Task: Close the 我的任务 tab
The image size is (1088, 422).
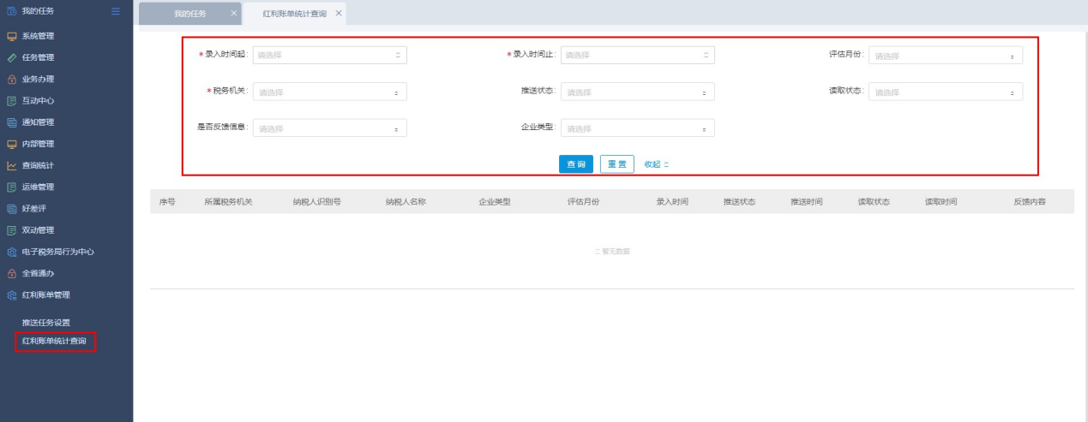Action: tap(234, 14)
